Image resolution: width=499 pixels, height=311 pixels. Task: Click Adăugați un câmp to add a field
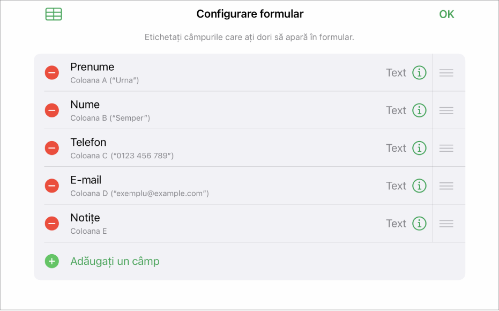click(x=115, y=261)
